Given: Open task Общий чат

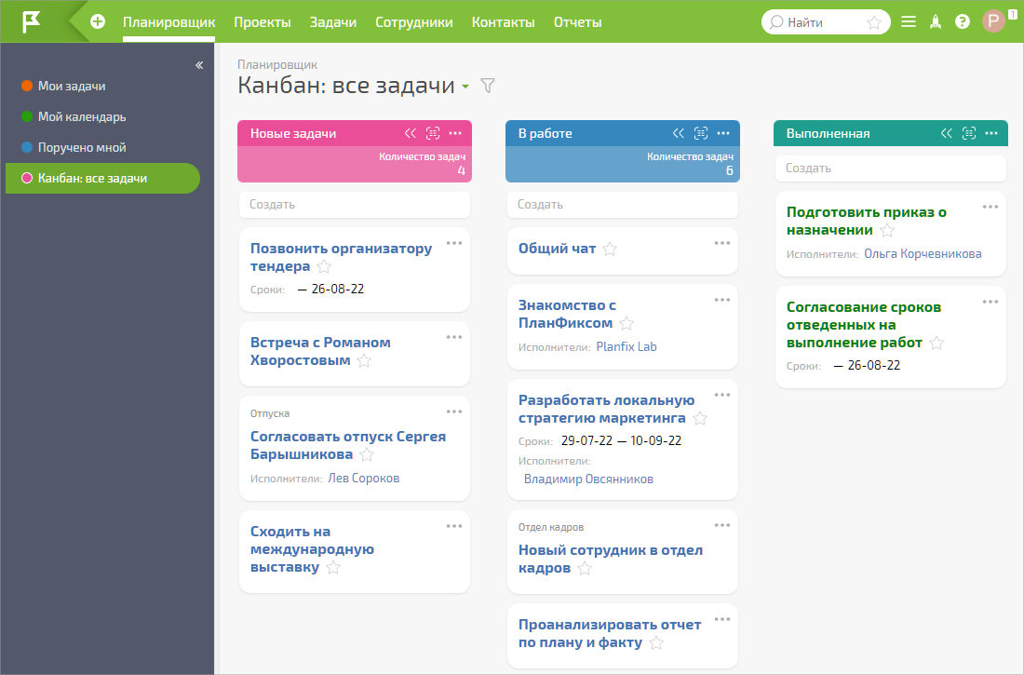Looking at the screenshot, I should [557, 249].
